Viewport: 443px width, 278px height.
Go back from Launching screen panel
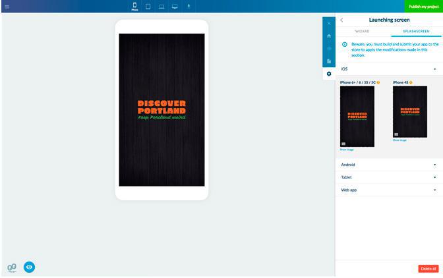(x=342, y=20)
